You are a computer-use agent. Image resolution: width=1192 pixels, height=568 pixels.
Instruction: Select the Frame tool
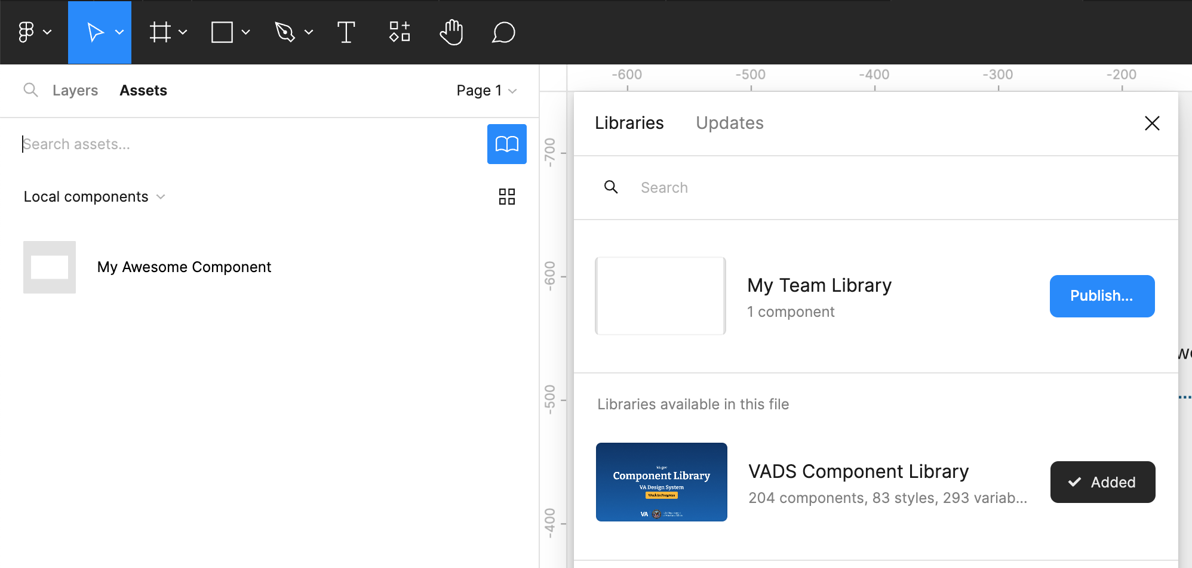pos(161,32)
